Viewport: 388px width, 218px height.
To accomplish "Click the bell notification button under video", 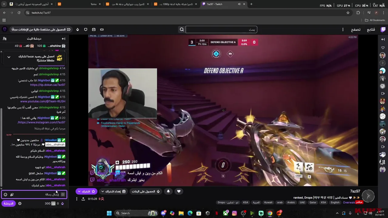I will [168, 191].
